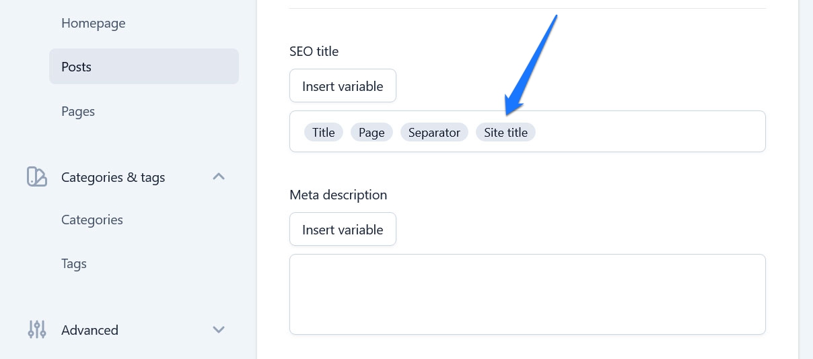
Task: Go to Pages in the sidebar
Action: pyautogui.click(x=78, y=111)
